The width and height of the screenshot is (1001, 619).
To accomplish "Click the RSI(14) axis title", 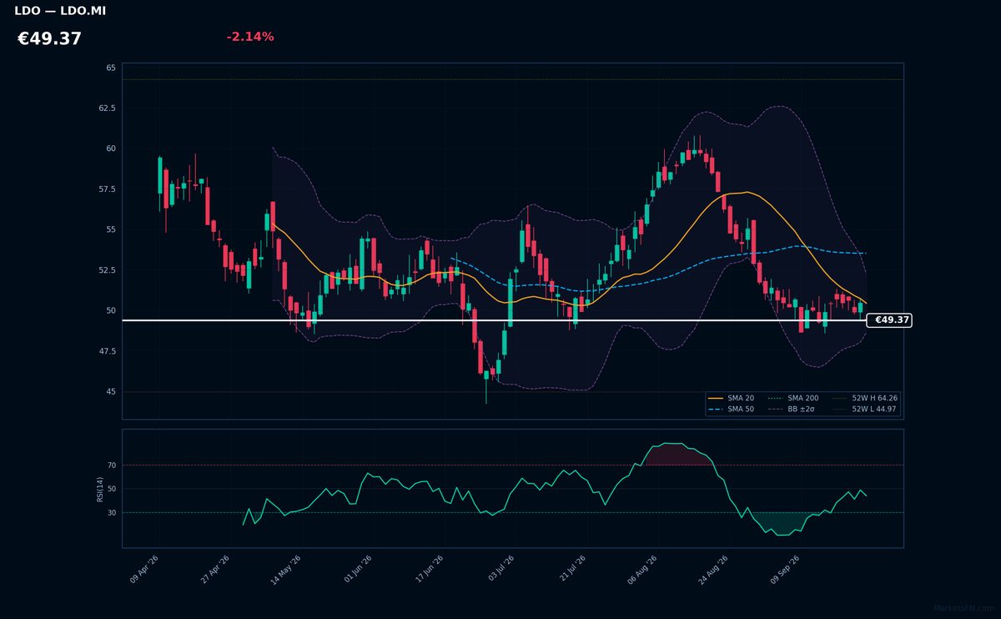I will point(100,489).
